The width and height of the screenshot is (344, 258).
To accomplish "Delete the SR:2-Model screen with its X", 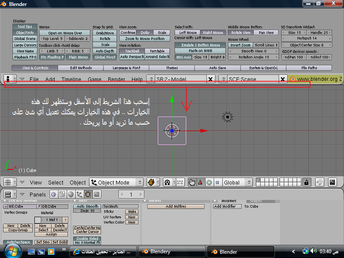I will [210, 79].
